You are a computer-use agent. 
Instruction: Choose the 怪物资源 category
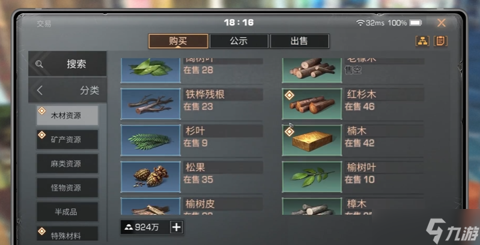(67, 187)
